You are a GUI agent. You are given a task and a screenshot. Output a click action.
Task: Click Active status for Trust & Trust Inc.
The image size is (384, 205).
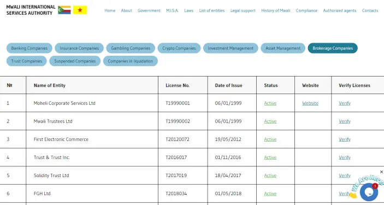click(x=270, y=157)
